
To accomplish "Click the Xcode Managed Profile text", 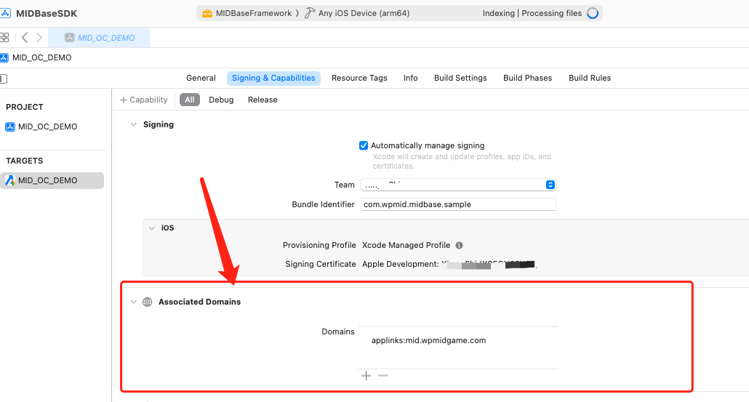I will pyautogui.click(x=406, y=245).
